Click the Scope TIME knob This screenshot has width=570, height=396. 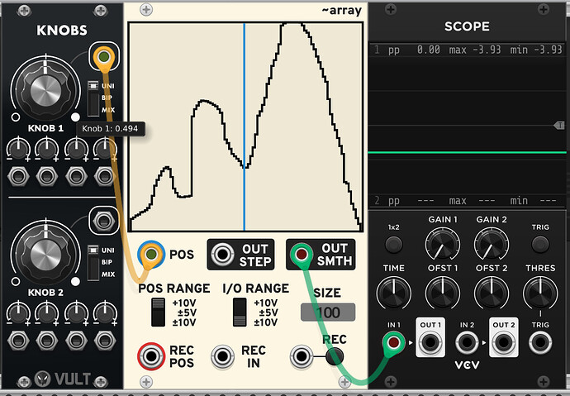tap(394, 291)
